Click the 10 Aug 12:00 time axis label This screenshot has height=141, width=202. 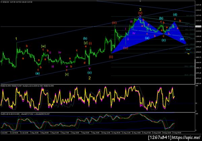coord(105,133)
